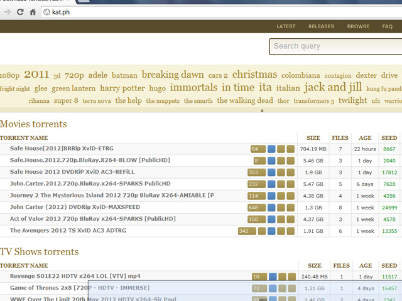
Task: Click the Search query field
Action: [337, 46]
